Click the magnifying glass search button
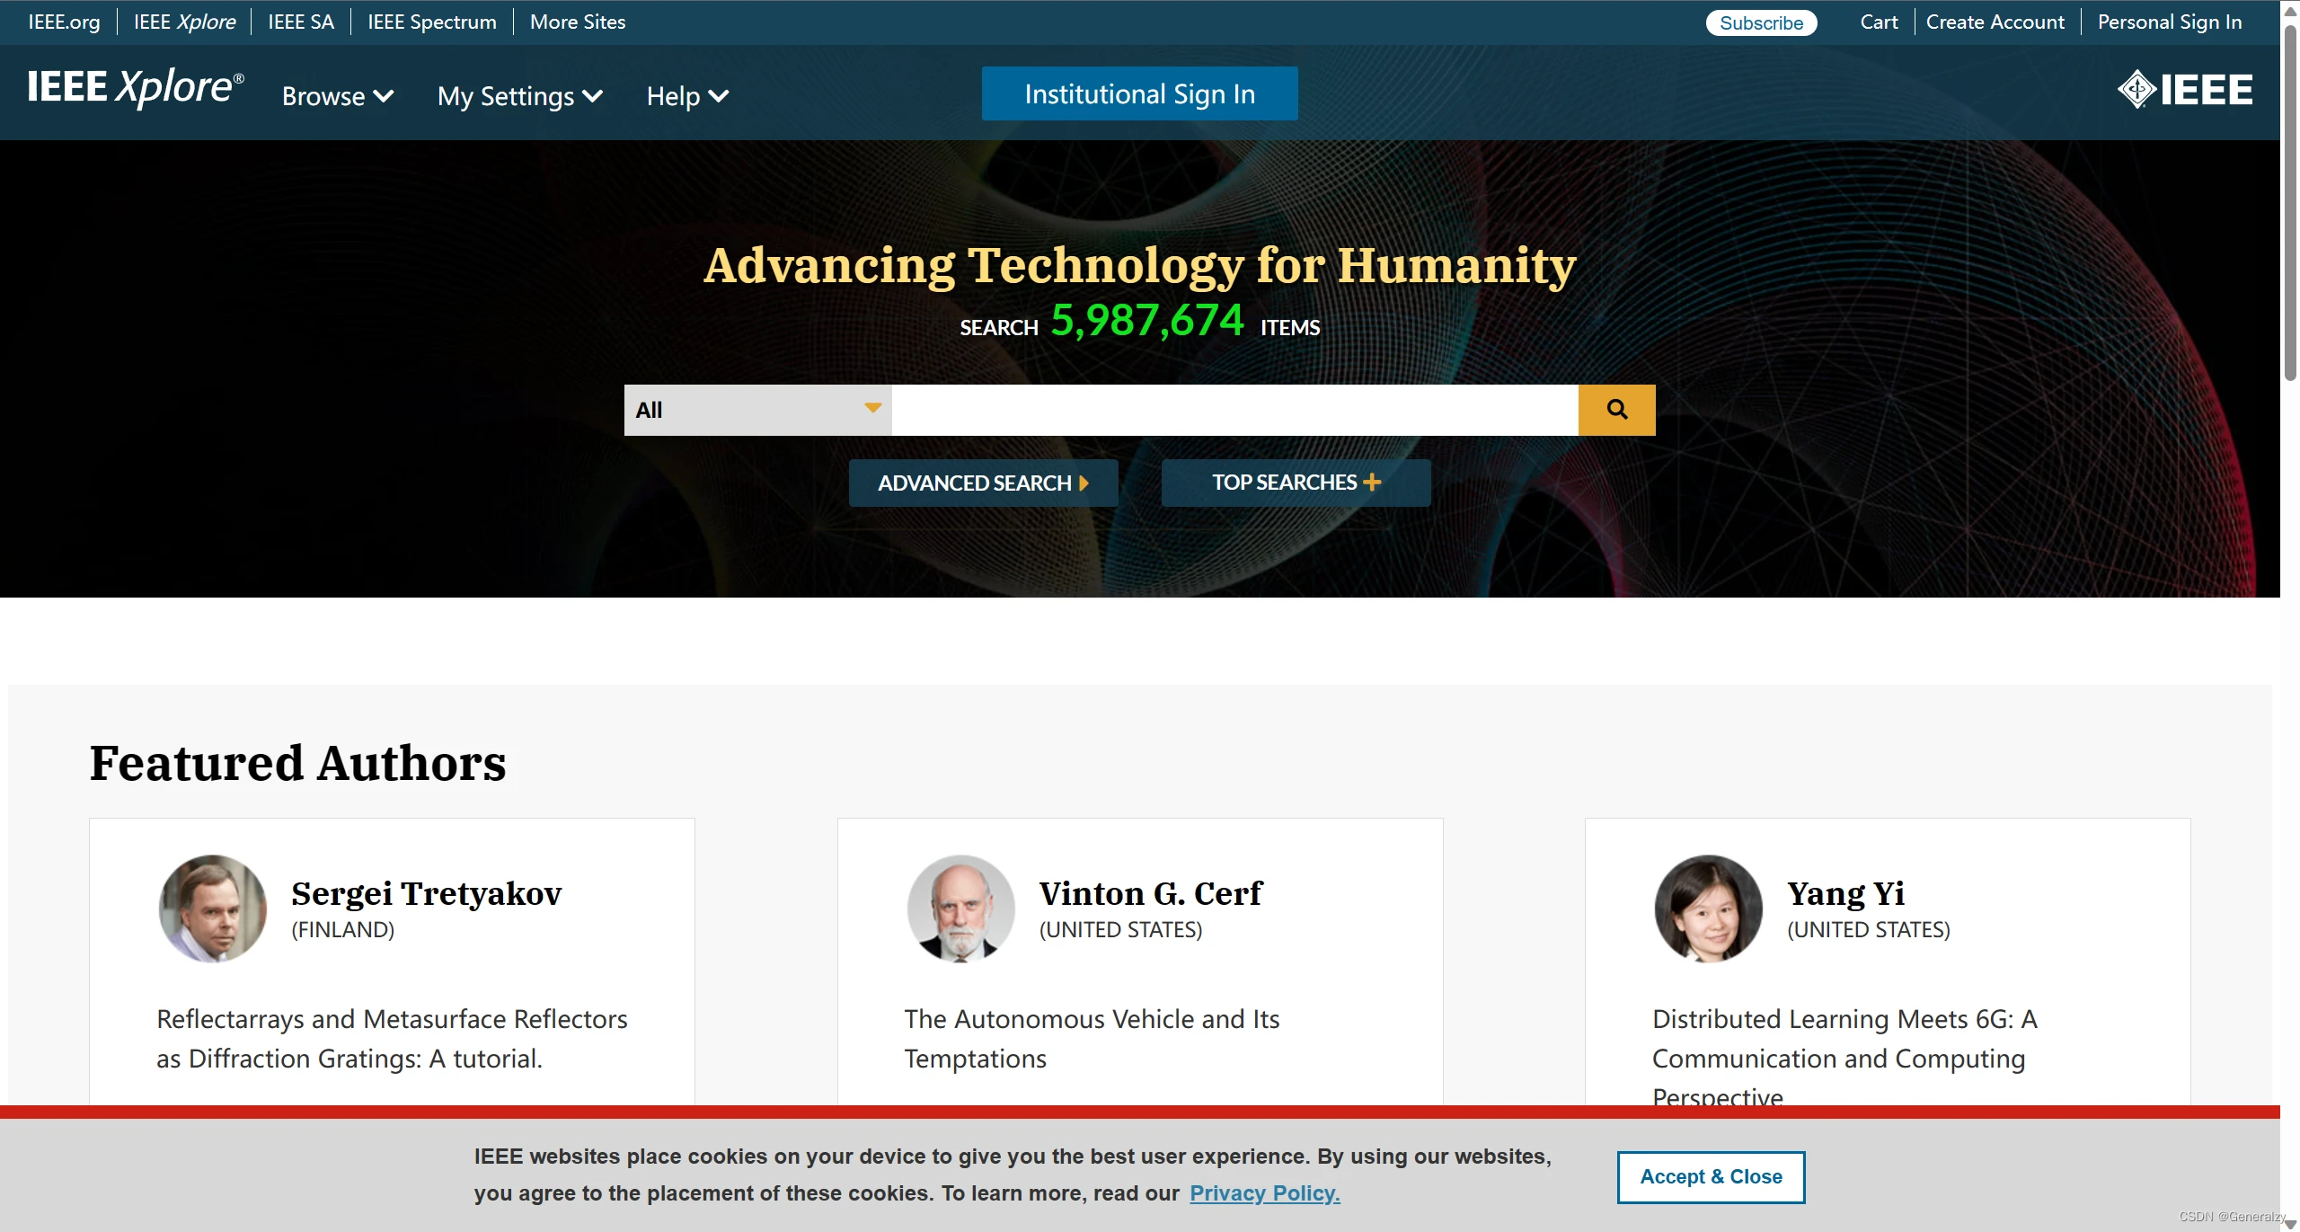 1616,410
